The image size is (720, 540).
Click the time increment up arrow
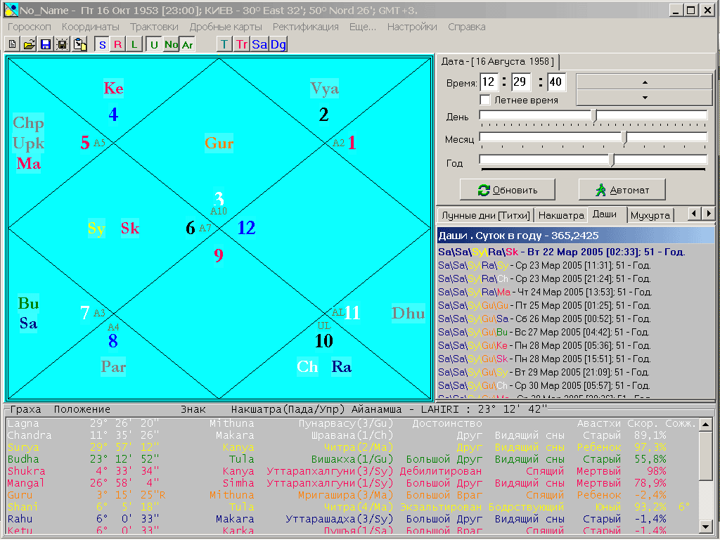tap(645, 82)
